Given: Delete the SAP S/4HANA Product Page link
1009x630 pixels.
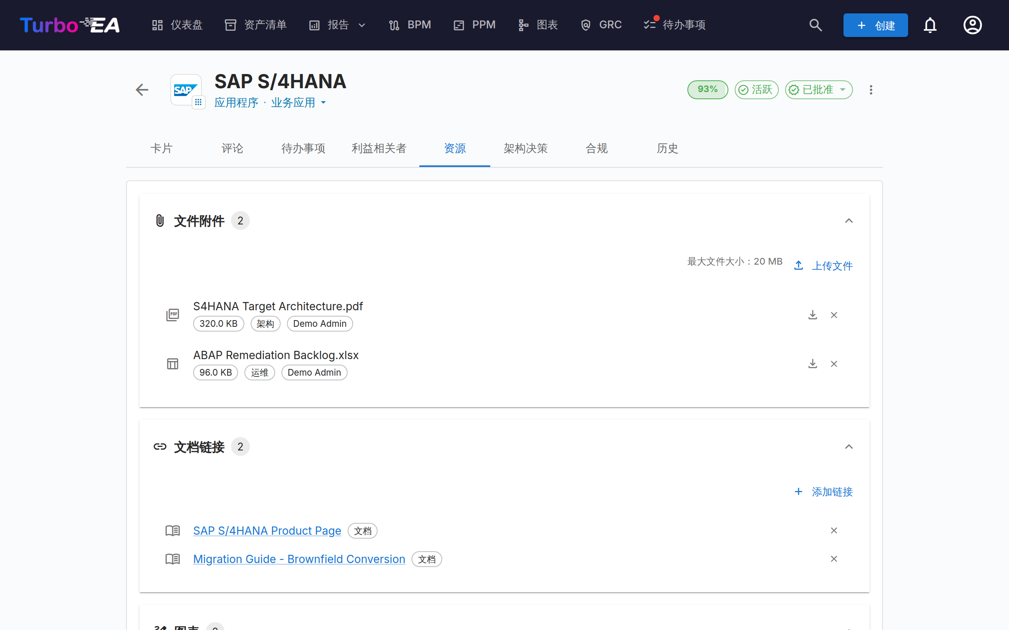Looking at the screenshot, I should (834, 530).
